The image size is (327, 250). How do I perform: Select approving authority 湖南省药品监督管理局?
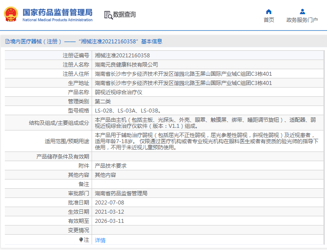click(x=121, y=193)
